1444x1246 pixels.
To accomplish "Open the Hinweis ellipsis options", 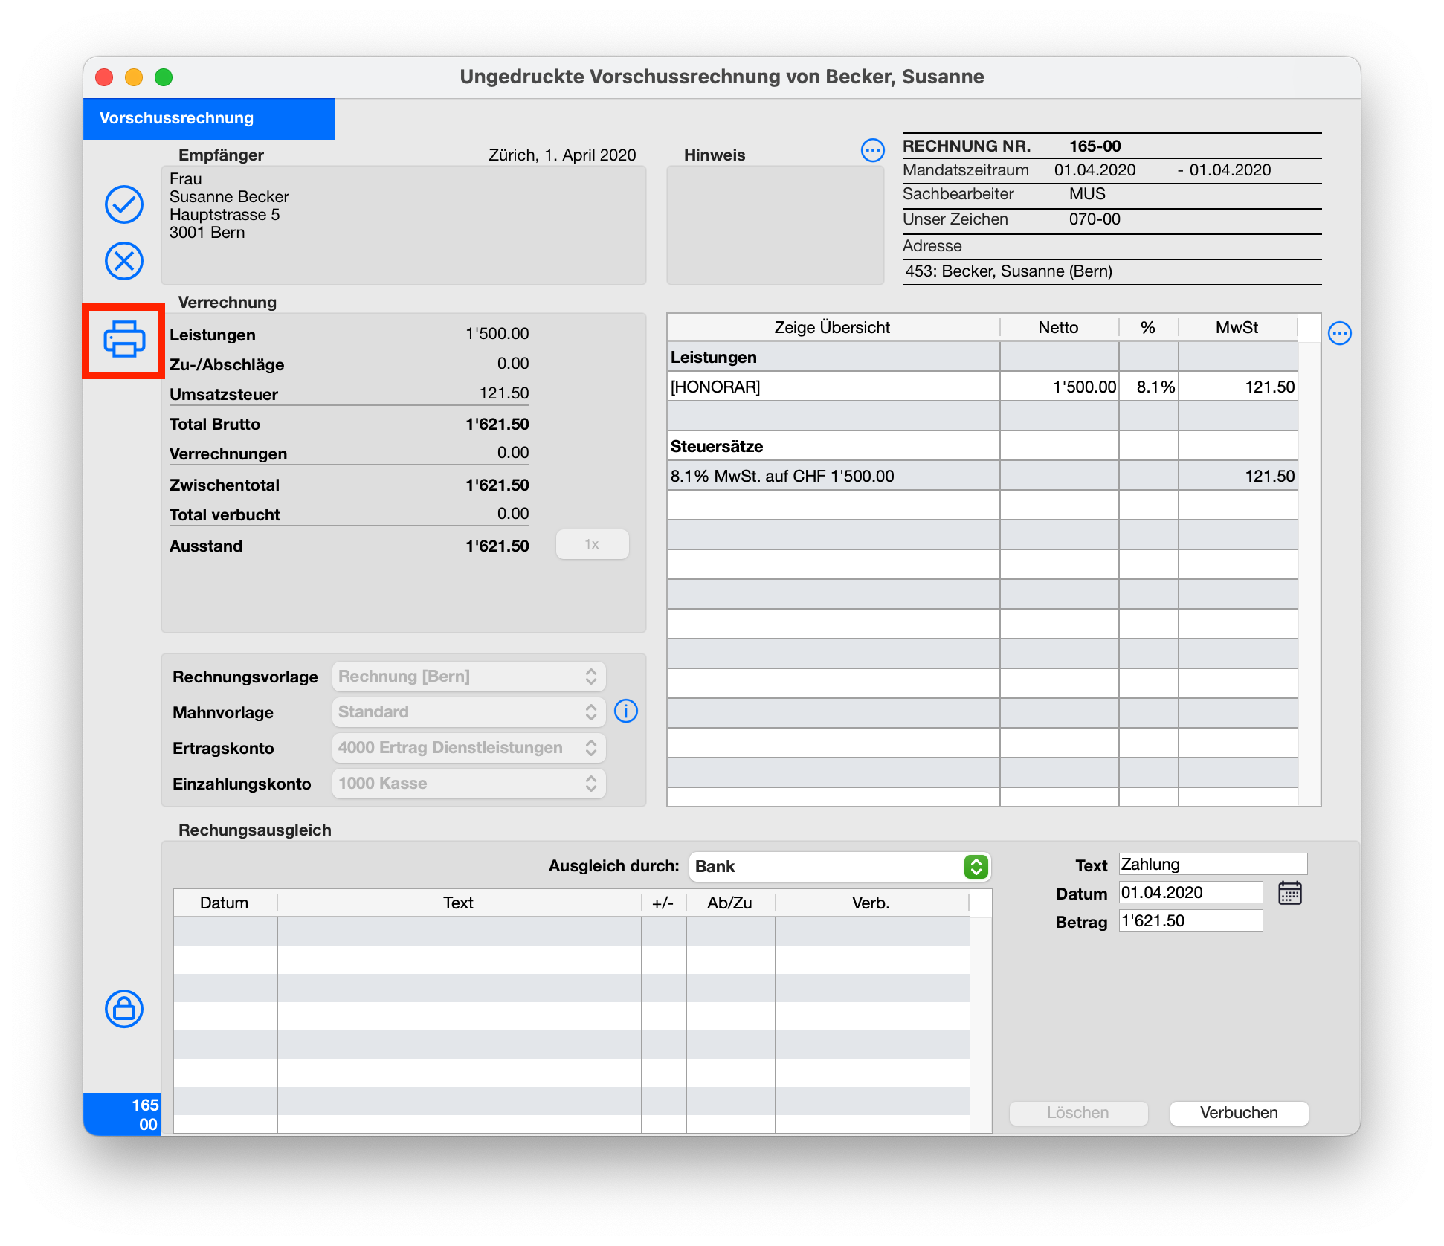I will [872, 150].
